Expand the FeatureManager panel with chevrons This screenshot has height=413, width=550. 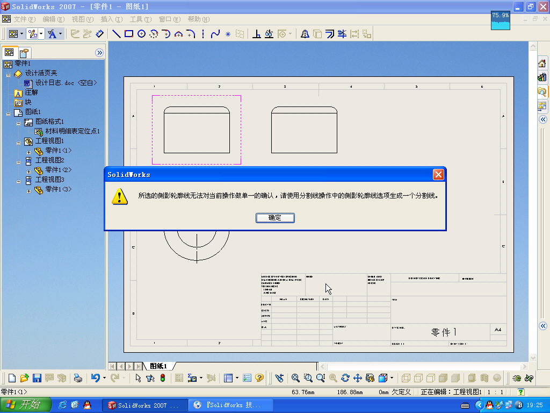[x=99, y=53]
